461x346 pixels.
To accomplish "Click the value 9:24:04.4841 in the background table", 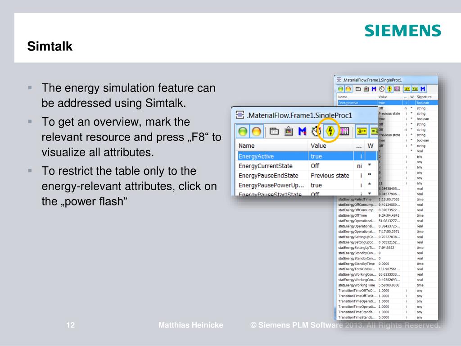I will (389, 215).
